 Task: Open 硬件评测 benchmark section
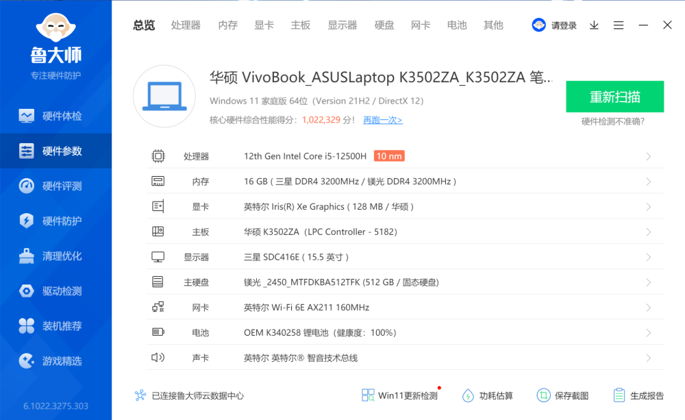pos(55,186)
